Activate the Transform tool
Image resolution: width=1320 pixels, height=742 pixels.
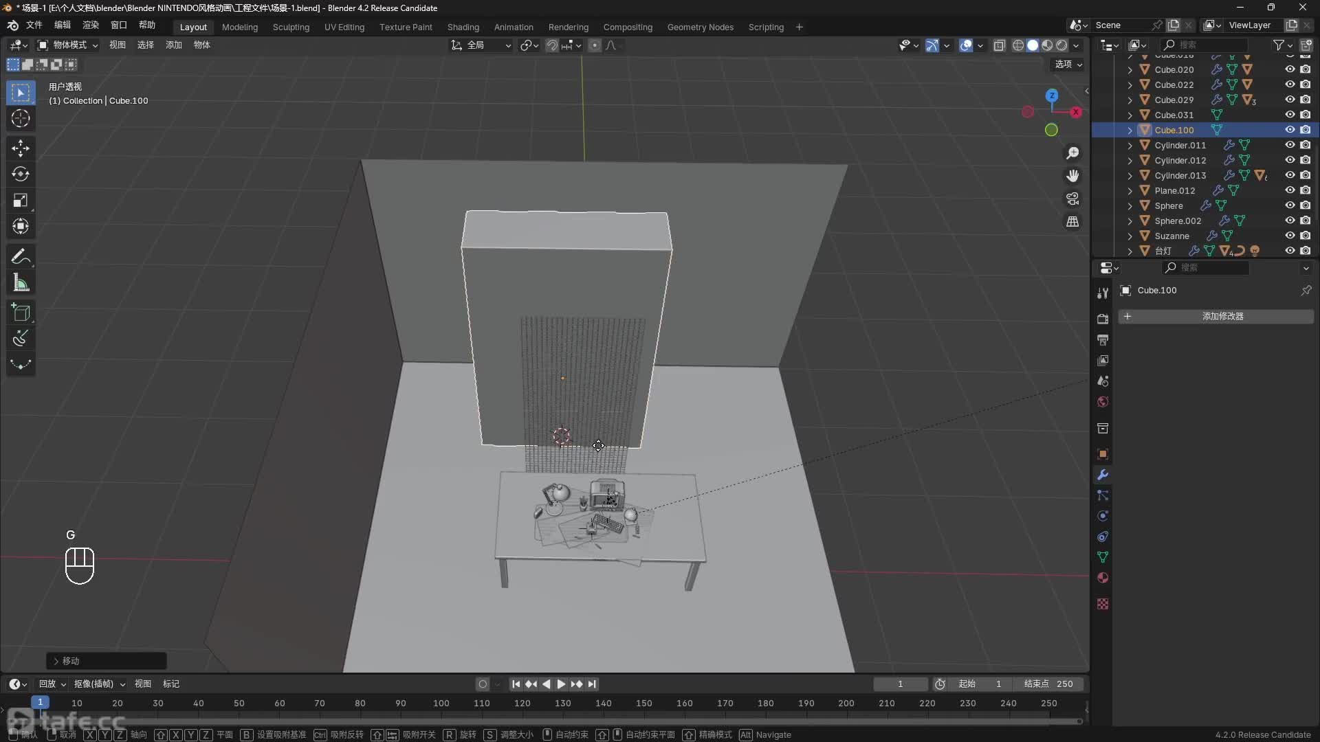coord(21,226)
